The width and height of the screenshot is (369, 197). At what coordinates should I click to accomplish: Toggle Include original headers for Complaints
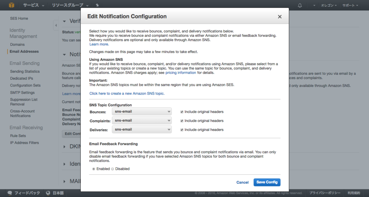(x=182, y=121)
